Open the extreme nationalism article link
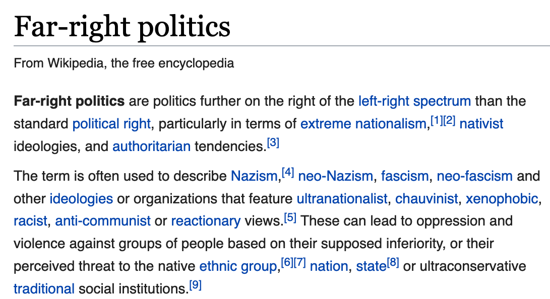Image resolution: width=550 pixels, height=299 pixels. pos(363,124)
